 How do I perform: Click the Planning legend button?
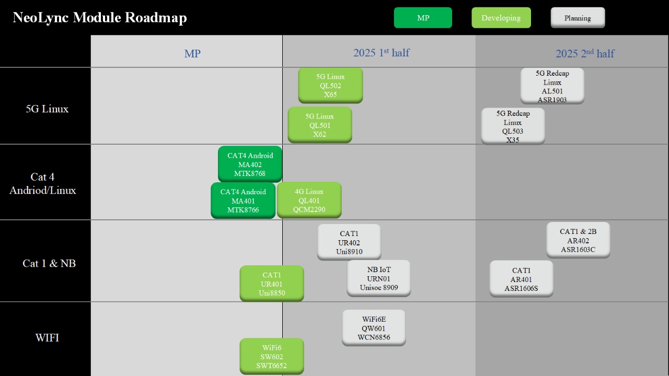[x=578, y=17]
